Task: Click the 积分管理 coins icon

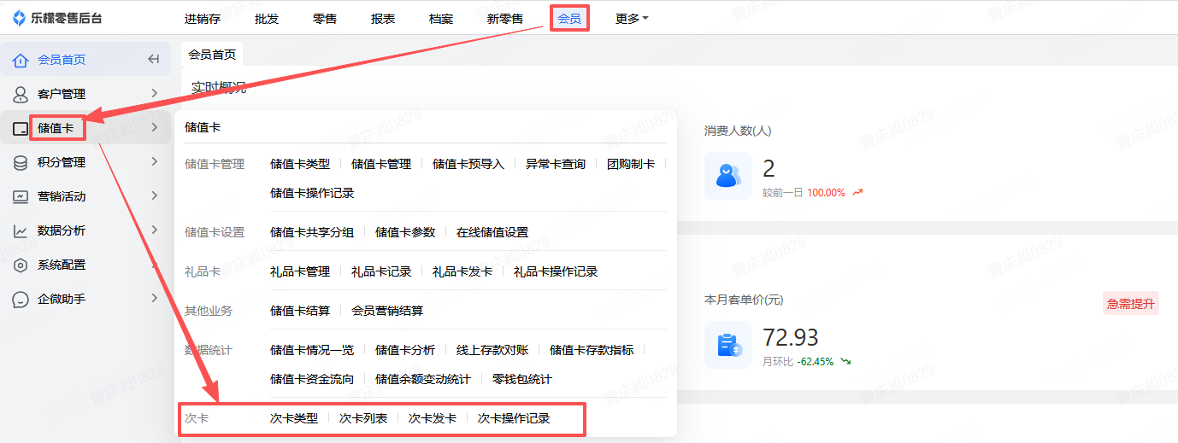Action: 21,162
